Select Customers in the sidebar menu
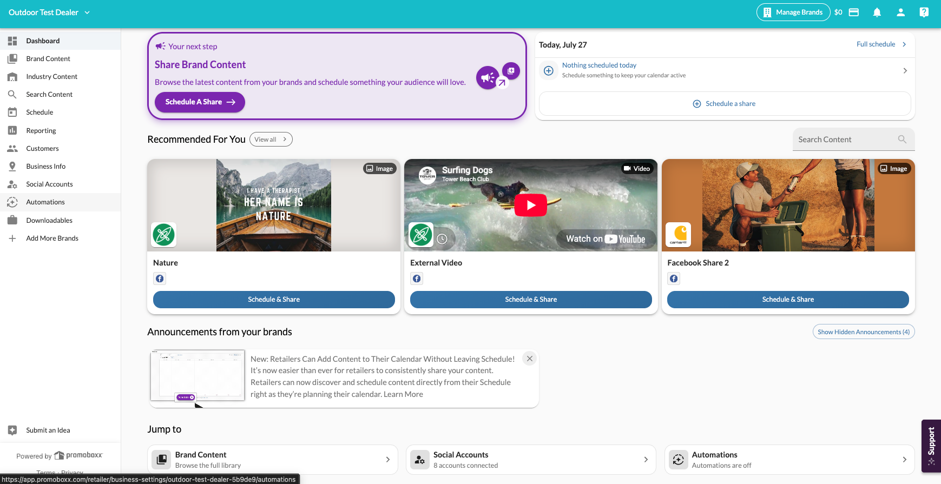 point(60,148)
